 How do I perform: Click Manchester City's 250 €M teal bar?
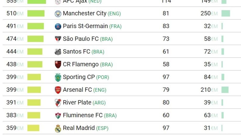[x=226, y=13]
